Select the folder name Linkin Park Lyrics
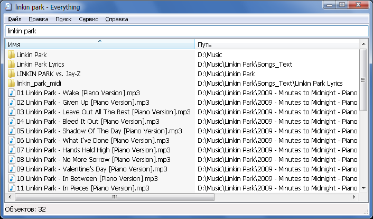Screen dimensions: 373x219 pyautogui.click(x=40, y=65)
